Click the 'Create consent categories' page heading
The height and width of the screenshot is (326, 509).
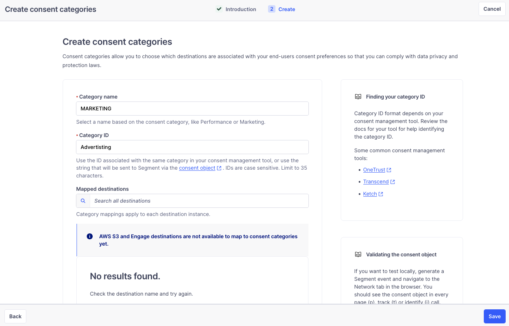[x=117, y=42]
